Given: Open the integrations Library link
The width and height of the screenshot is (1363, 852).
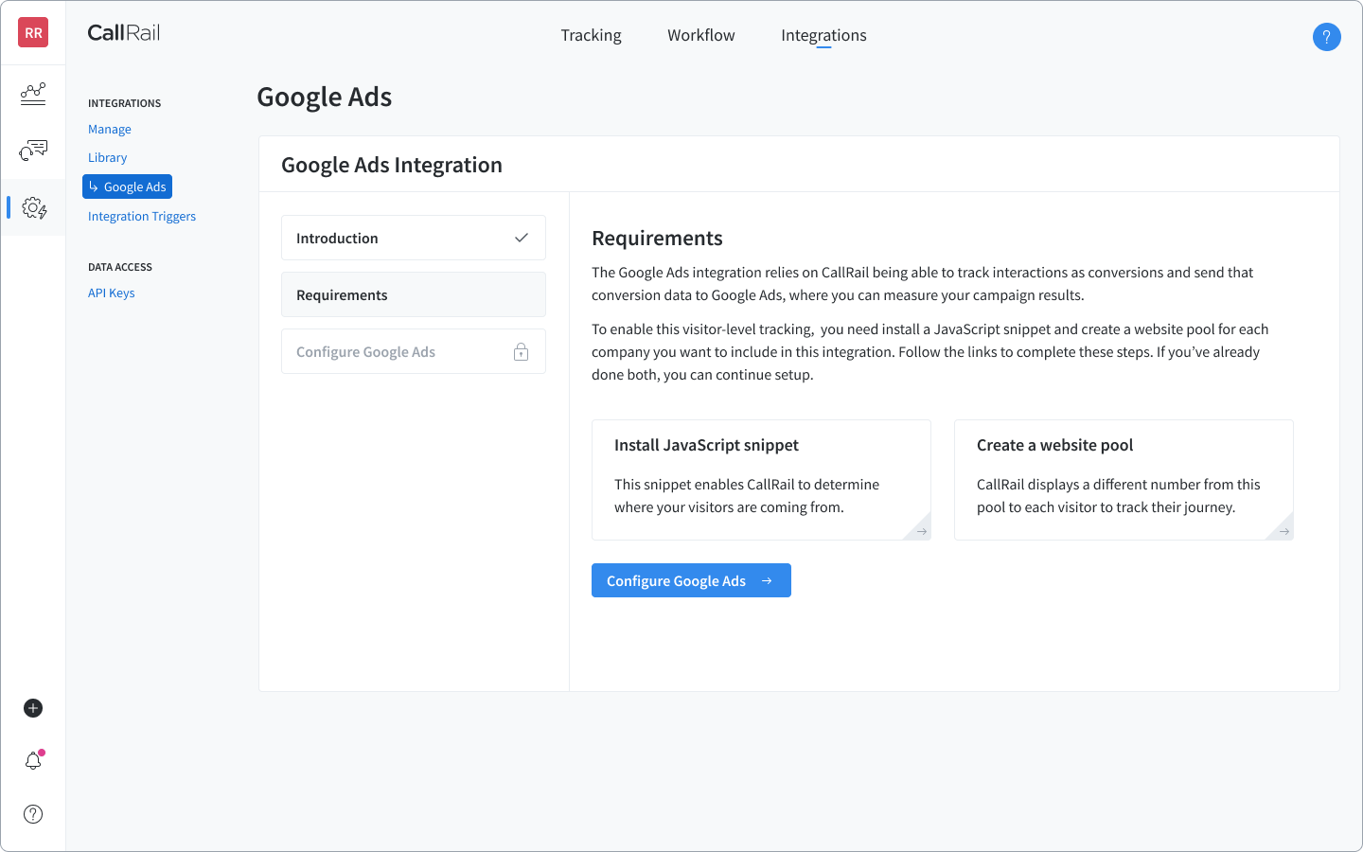Looking at the screenshot, I should [x=107, y=158].
